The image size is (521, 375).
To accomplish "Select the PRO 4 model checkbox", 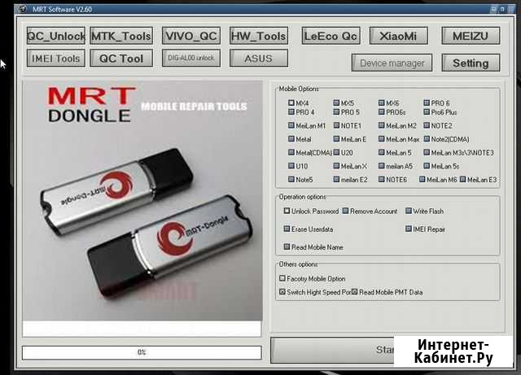I will (x=291, y=112).
